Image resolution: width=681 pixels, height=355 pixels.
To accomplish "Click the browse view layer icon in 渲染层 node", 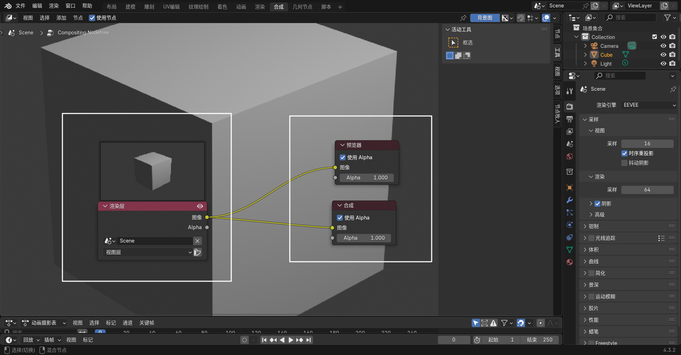I will [198, 252].
